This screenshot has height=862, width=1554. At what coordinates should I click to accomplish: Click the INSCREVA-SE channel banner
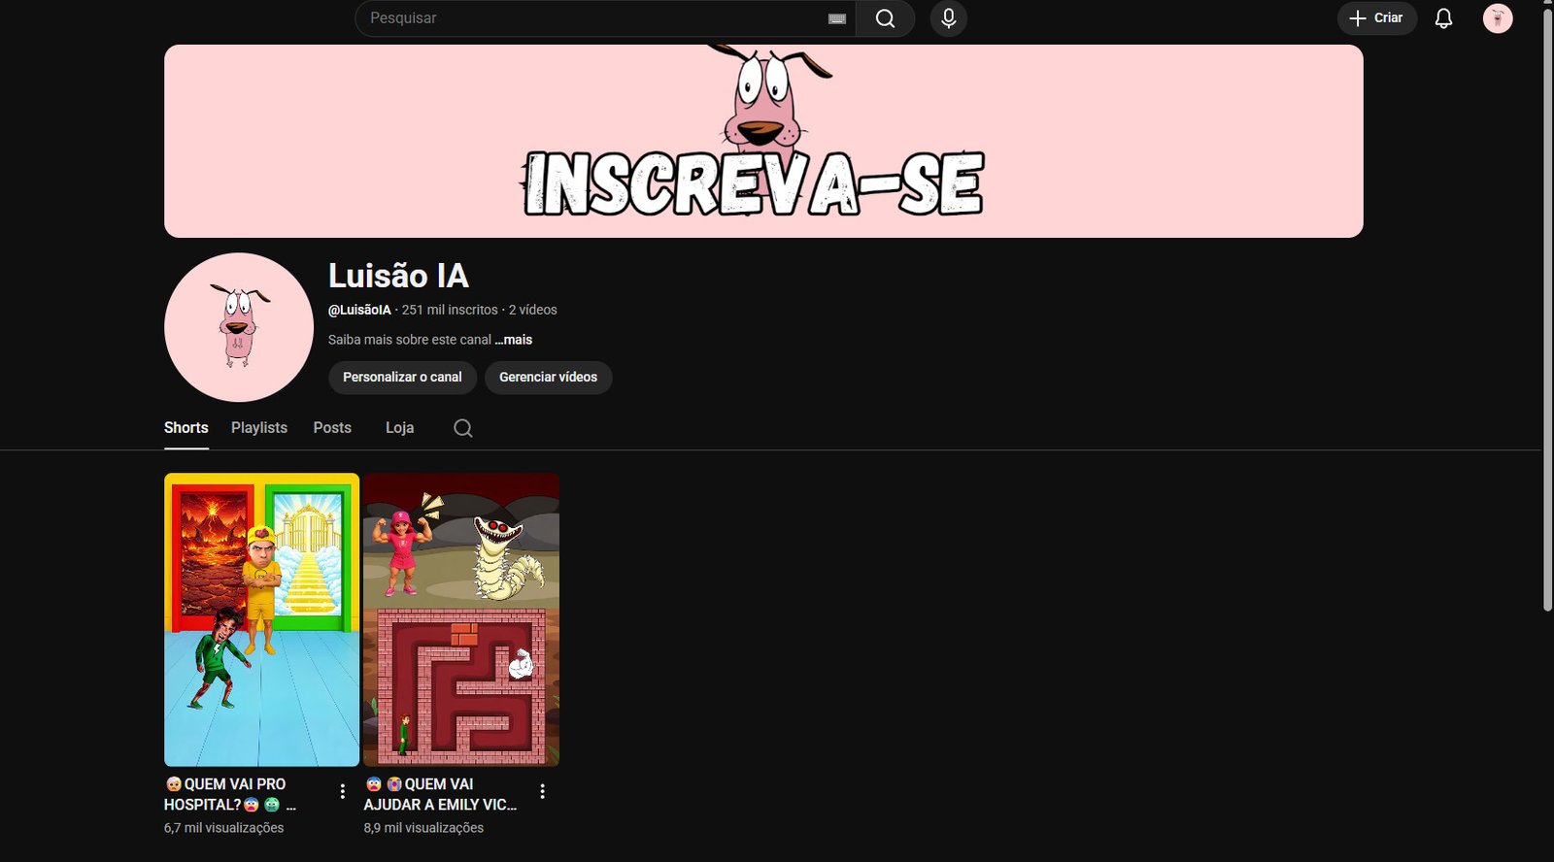tap(763, 141)
